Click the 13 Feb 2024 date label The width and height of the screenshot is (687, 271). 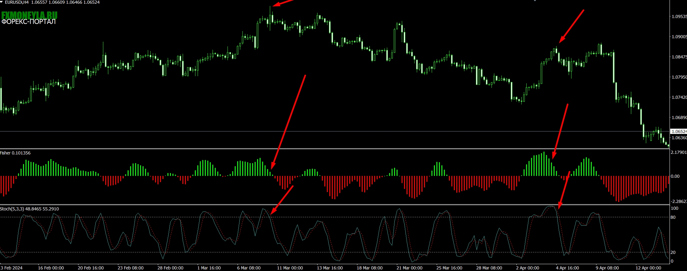[11, 268]
